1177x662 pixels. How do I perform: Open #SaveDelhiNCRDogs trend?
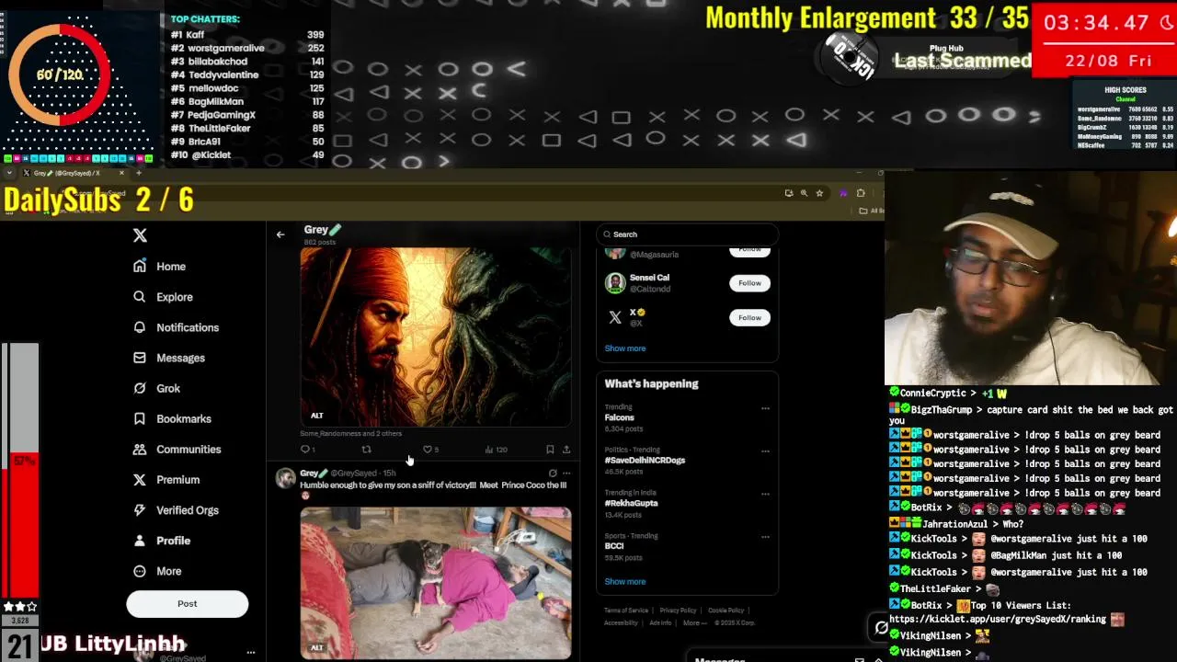point(645,460)
